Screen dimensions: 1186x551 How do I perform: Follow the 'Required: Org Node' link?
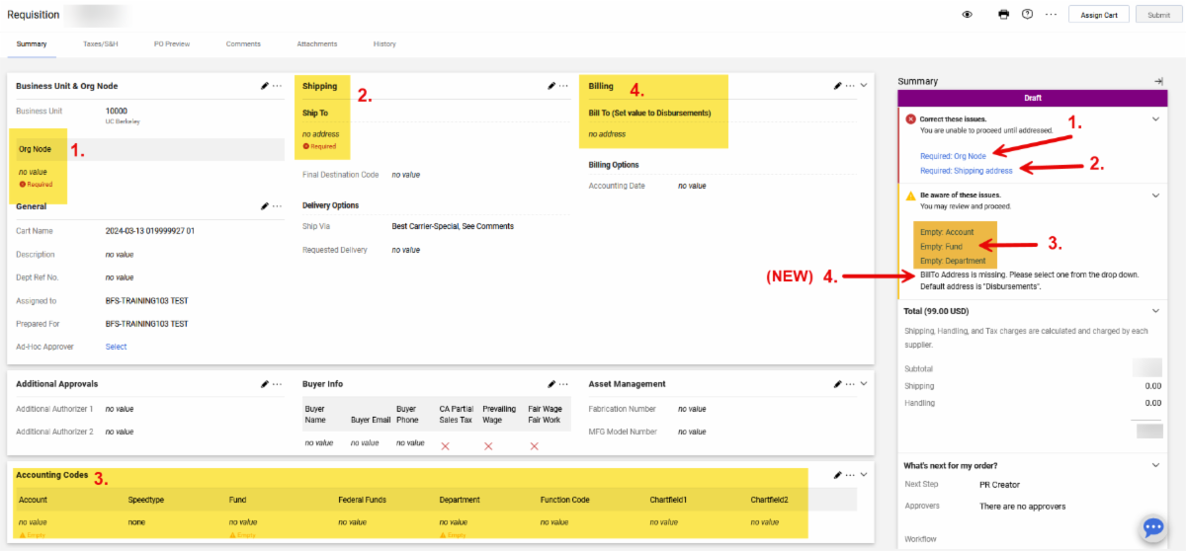(953, 156)
